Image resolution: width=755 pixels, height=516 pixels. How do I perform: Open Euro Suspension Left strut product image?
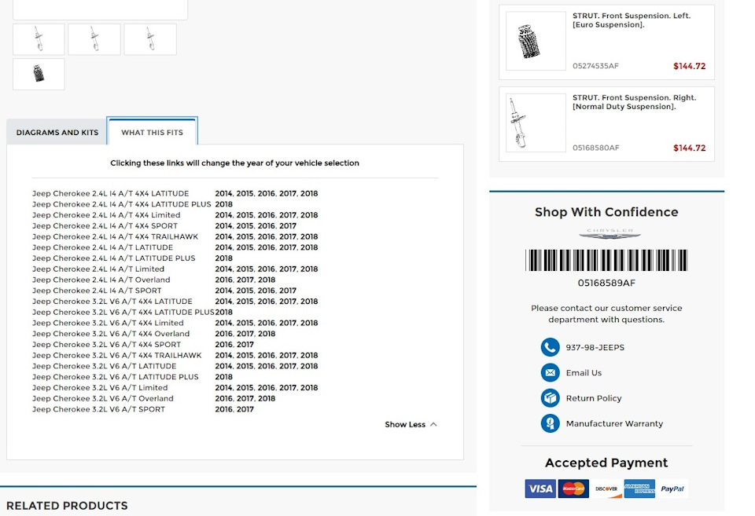[536, 41]
